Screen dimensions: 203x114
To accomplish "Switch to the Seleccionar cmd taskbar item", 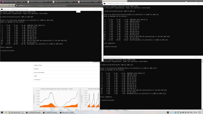I will pyautogui.click(x=67, y=112).
